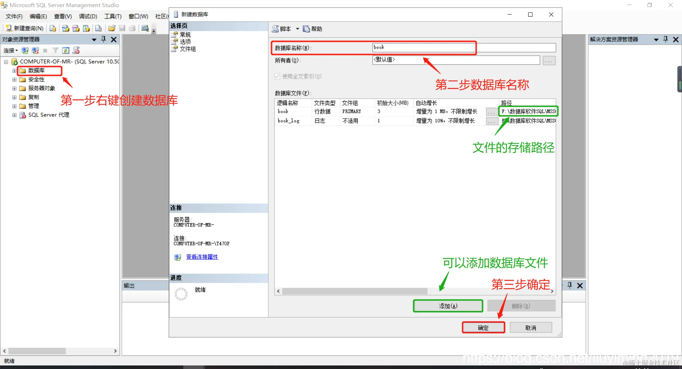The height and width of the screenshot is (369, 682).
Task: Pin the 解决方案资源管理器 panel
Action: click(x=665, y=39)
